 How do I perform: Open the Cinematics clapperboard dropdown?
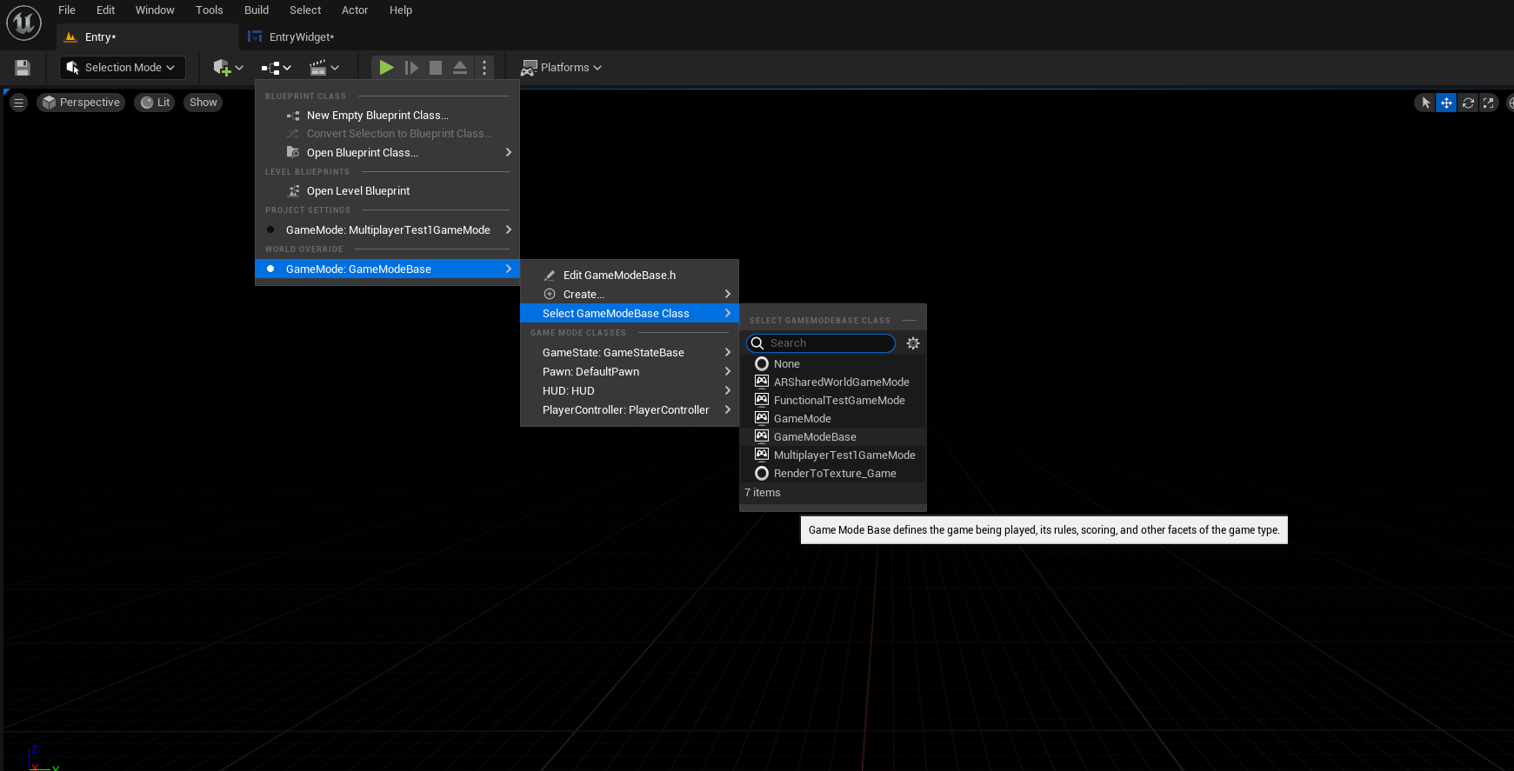(323, 68)
